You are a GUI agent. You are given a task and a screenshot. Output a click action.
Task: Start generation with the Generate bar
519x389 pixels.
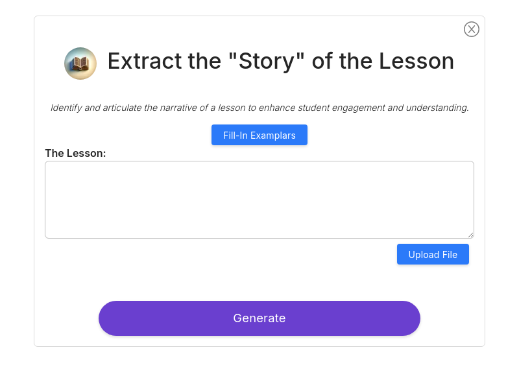coord(259,318)
